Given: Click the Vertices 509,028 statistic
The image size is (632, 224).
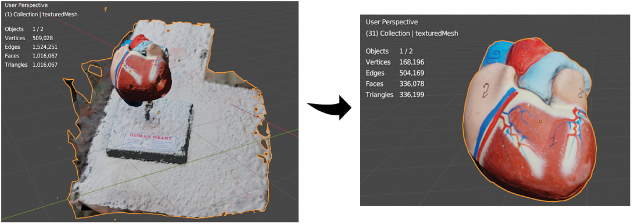Looking at the screenshot, I should coord(31,38).
